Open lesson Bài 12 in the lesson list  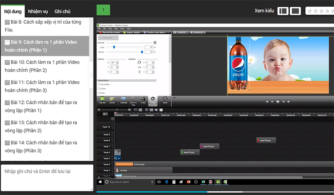click(44, 106)
